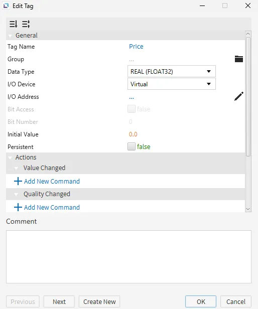258x309 pixels.
Task: Click plus icon under Quality Changed
Action: pyautogui.click(x=18, y=207)
